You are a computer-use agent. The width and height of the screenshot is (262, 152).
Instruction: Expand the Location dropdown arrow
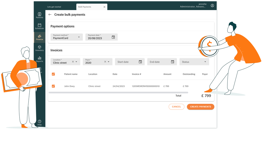coord(76,62)
